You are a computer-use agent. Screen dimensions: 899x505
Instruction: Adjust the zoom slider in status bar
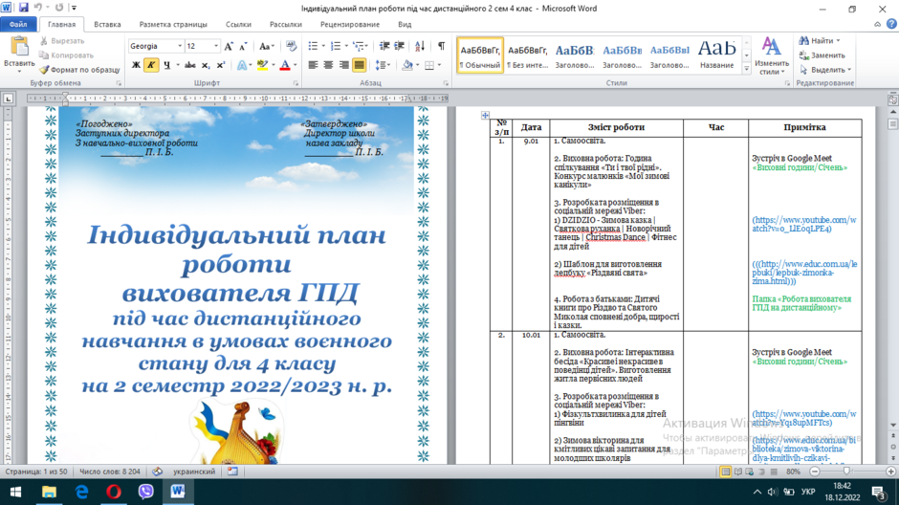[846, 472]
